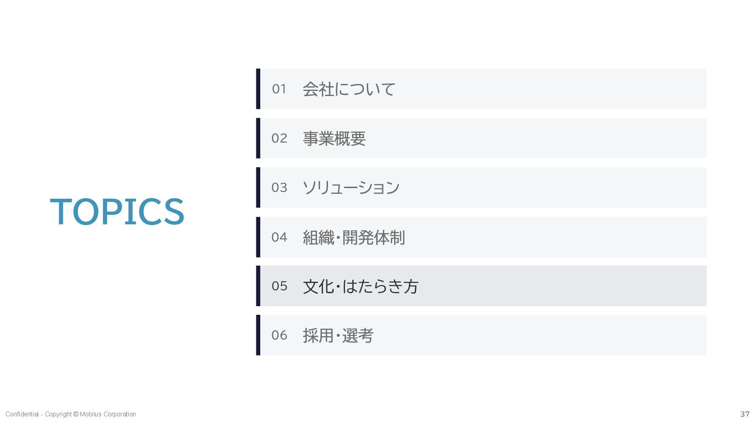Screen dimensions: 756x425
Task: Click the dark bar beside 文化・はたらき方
Action: click(x=258, y=286)
